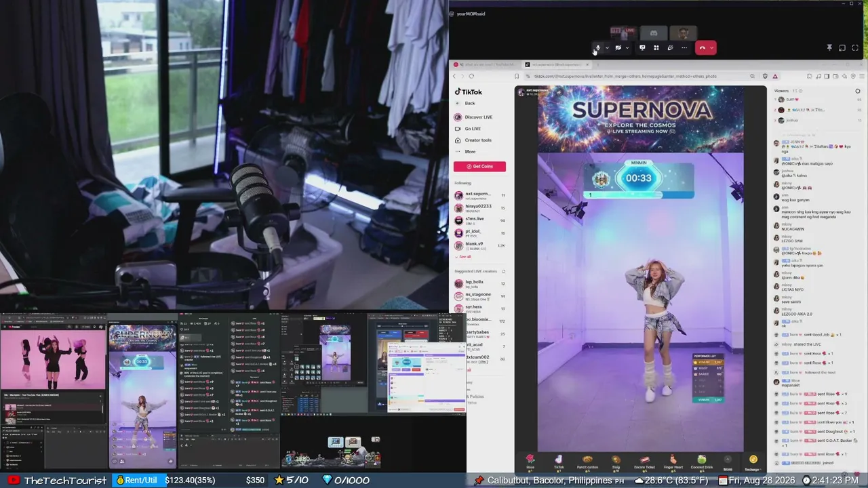Open camera options dropdown arrow
The height and width of the screenshot is (488, 868).
627,47
